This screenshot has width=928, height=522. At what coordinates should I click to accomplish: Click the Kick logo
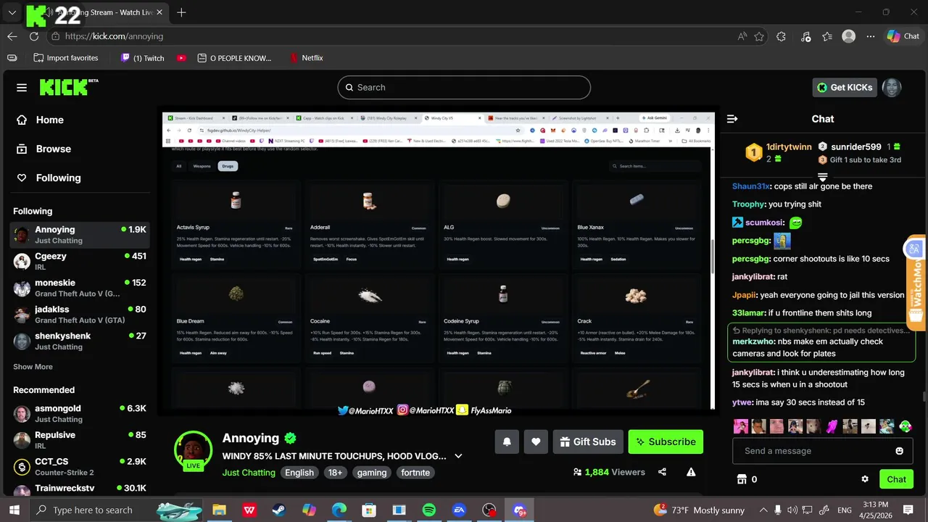[69, 87]
